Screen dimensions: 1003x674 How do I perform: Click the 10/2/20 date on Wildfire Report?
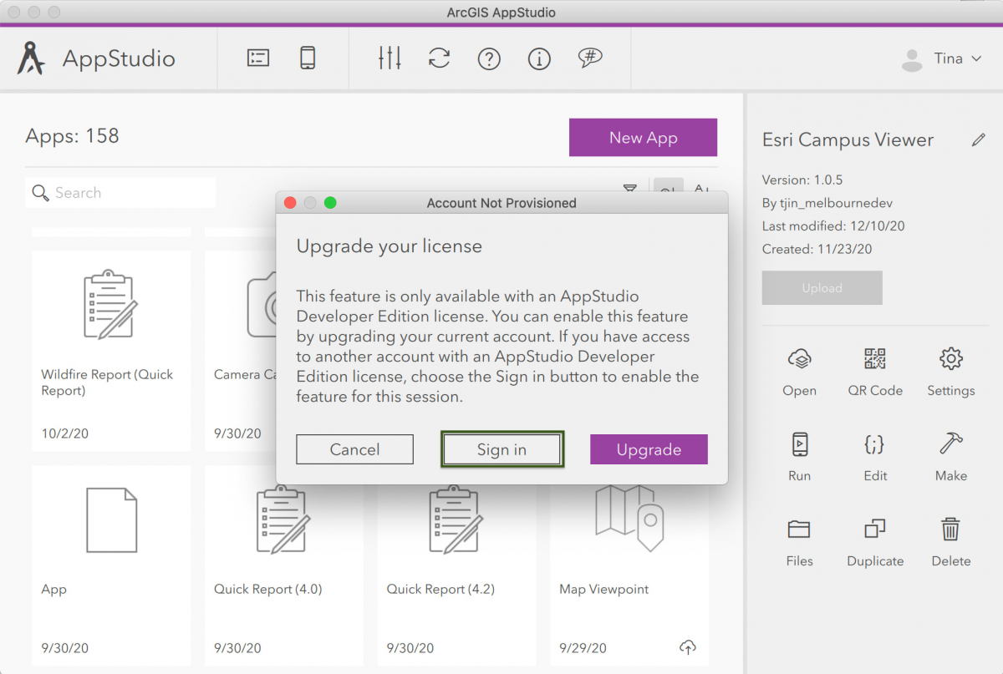(x=64, y=433)
